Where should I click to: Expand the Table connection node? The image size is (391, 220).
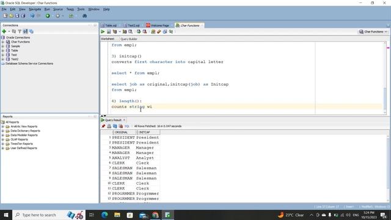tap(2, 51)
